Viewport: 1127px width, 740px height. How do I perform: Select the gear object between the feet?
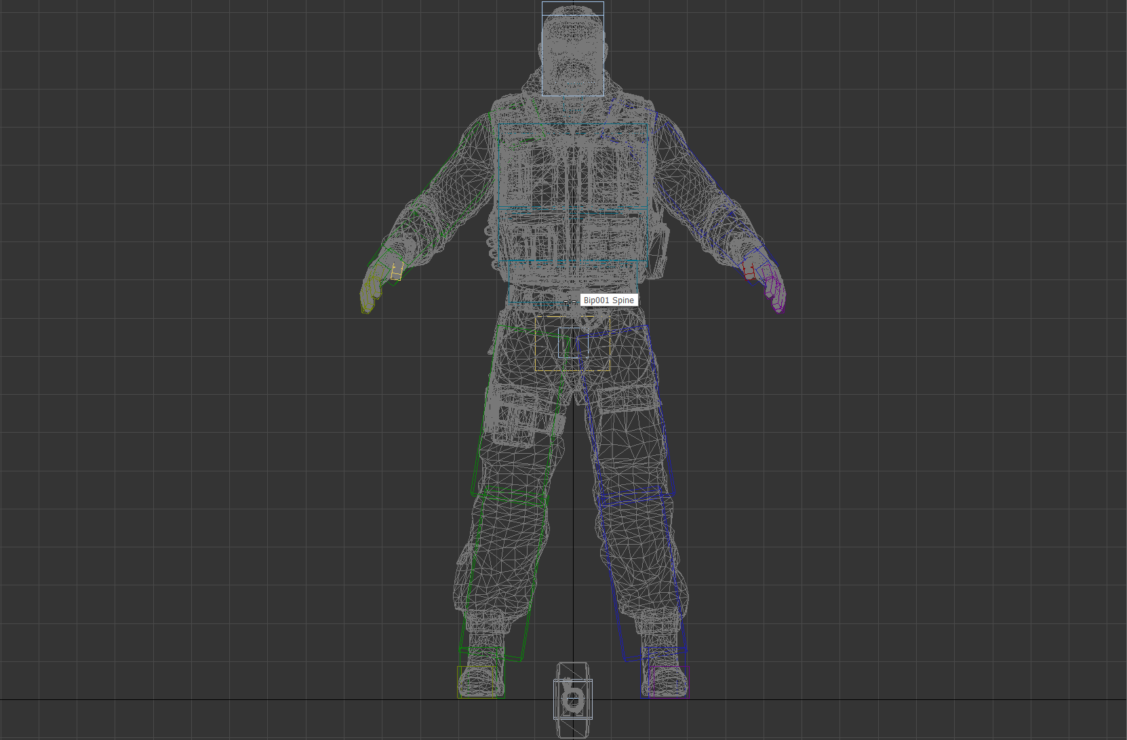573,699
